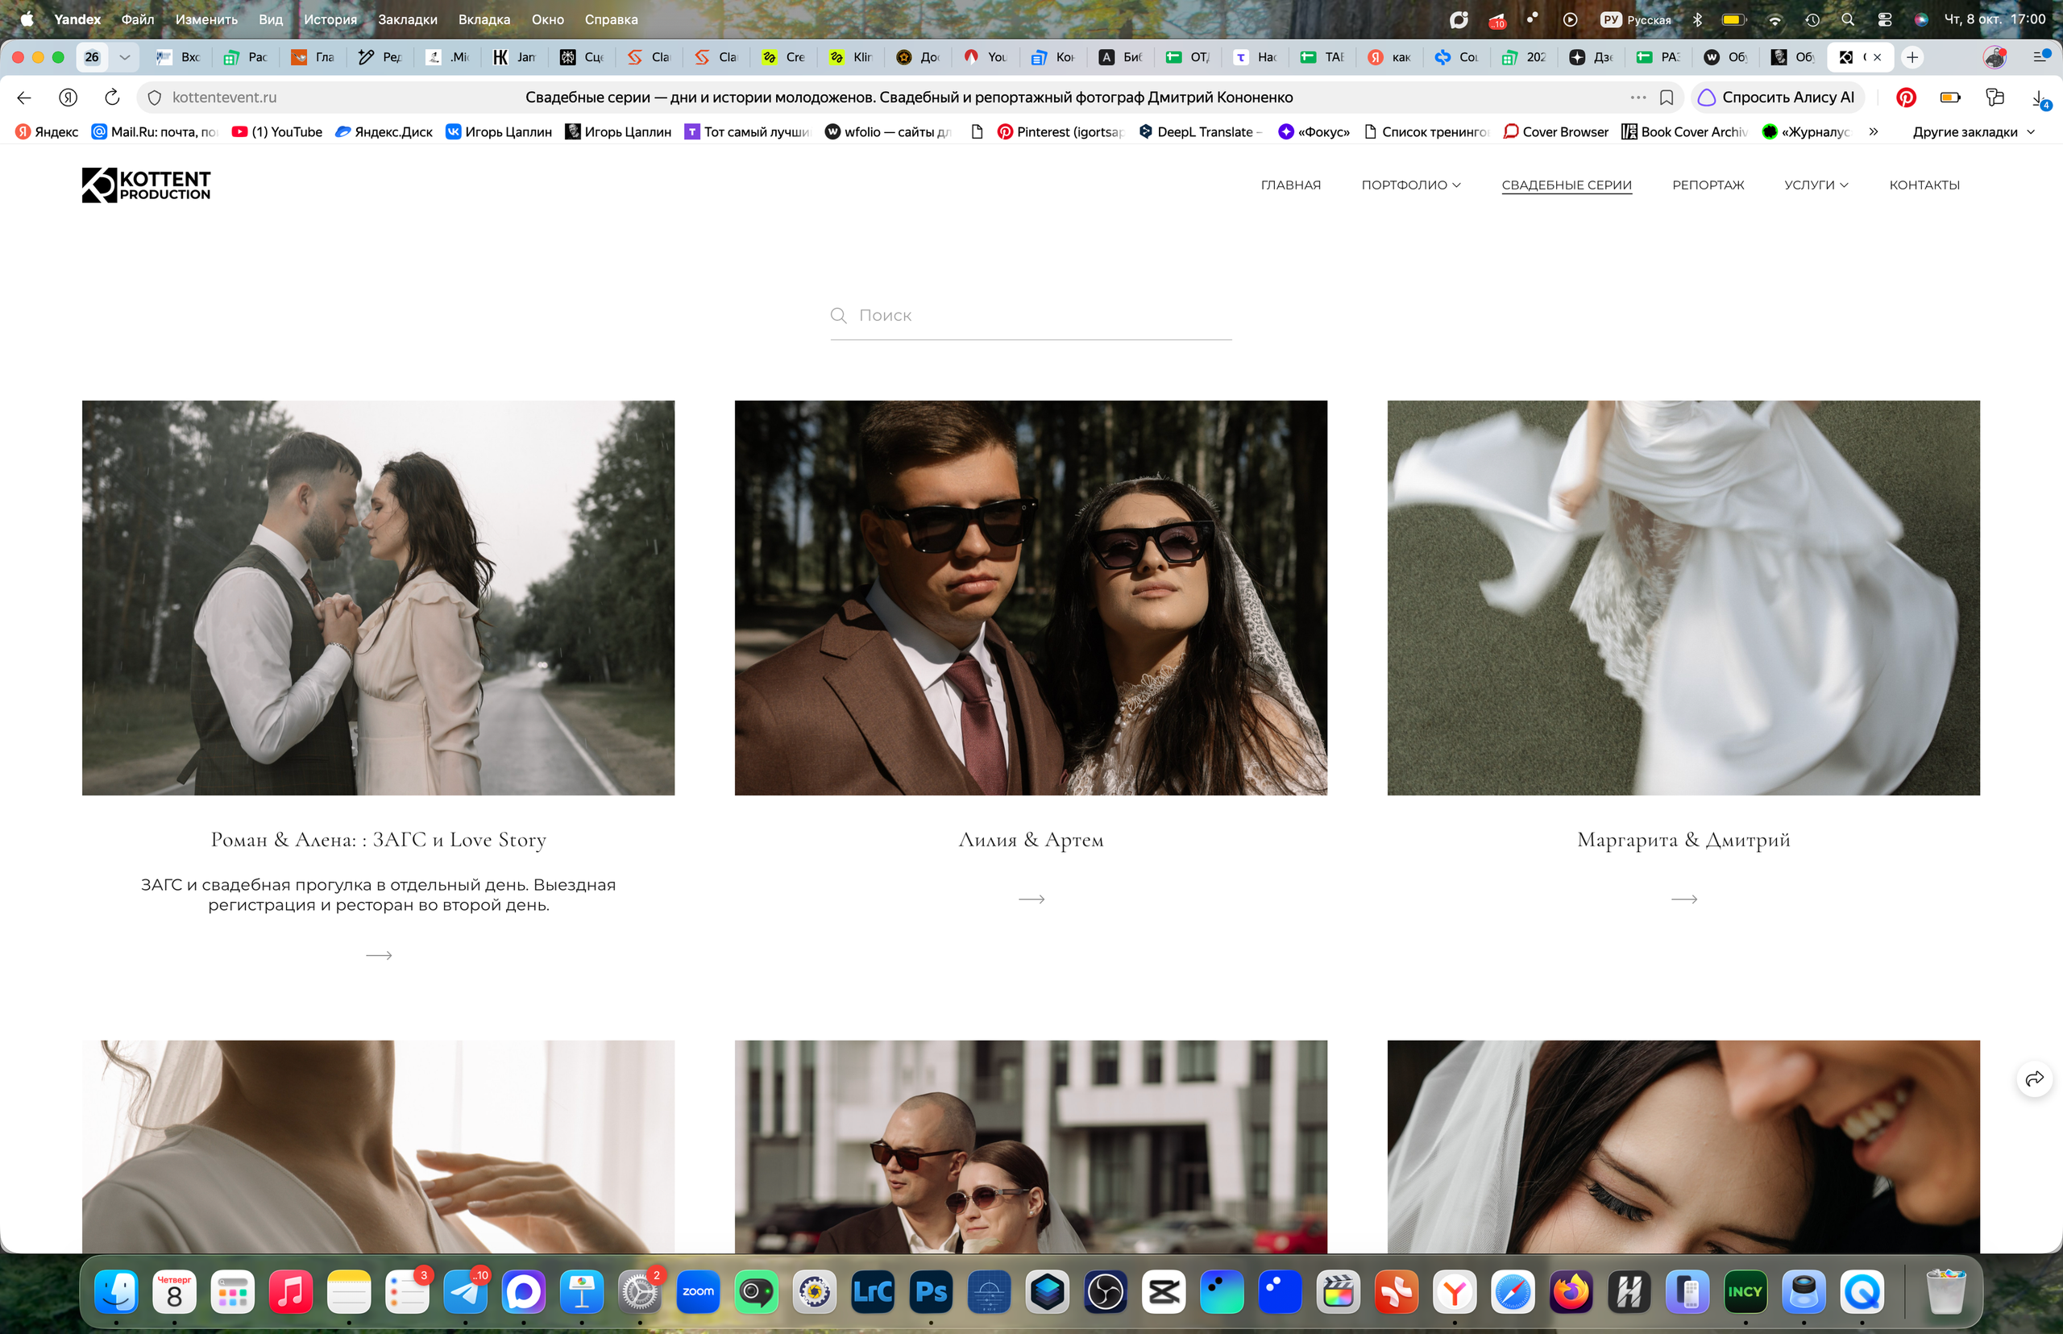Screen dimensions: 2063x1334
Task: Click the browser back arrow
Action: tap(24, 97)
